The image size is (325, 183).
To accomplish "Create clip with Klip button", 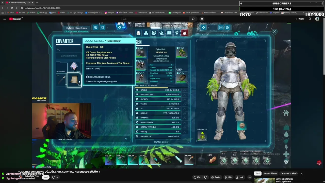I will pos(228,177).
